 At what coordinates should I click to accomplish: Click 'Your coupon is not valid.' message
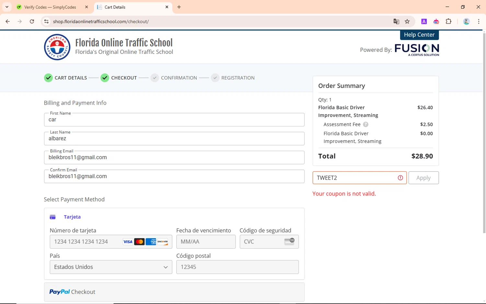[x=344, y=194]
